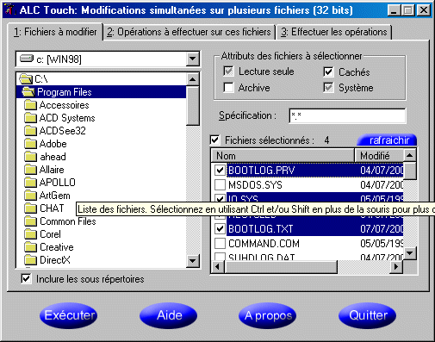Open help with the Aide button

coord(169,315)
